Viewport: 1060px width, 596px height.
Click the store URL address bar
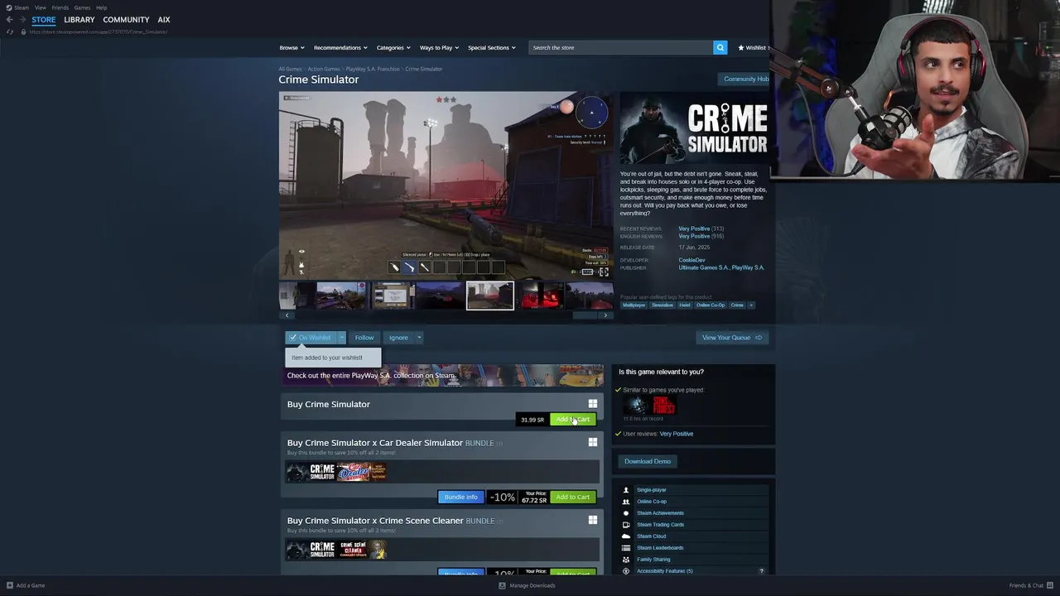(x=98, y=31)
